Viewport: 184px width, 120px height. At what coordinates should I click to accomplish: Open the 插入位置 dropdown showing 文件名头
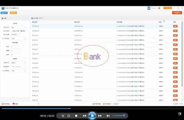coord(16,34)
